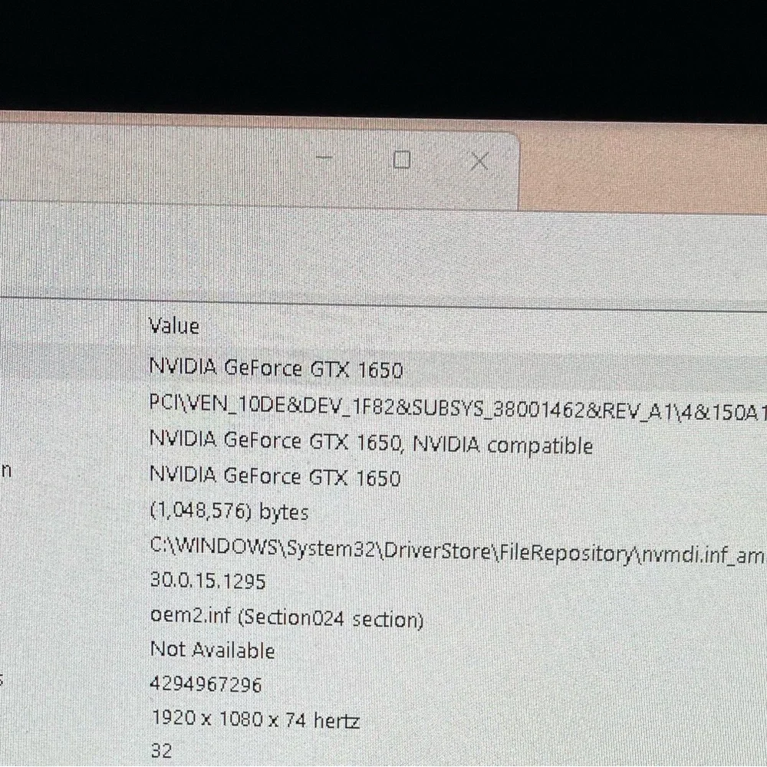Select the value 32 row

tap(161, 750)
